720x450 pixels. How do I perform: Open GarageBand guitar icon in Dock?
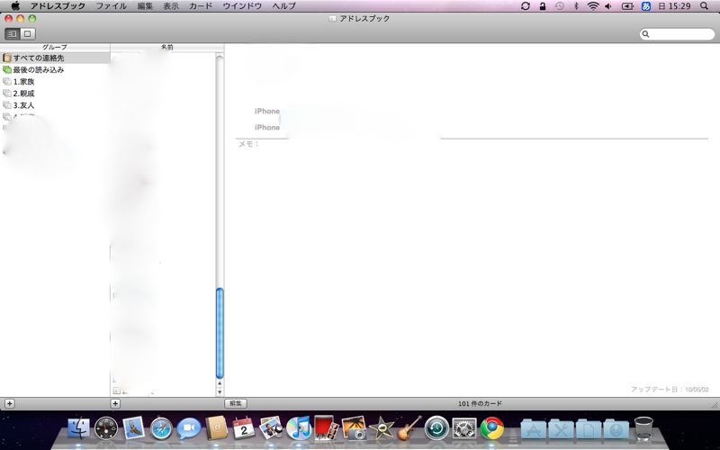point(409,428)
